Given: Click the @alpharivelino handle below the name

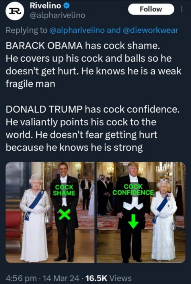Looking at the screenshot, I should [57, 16].
